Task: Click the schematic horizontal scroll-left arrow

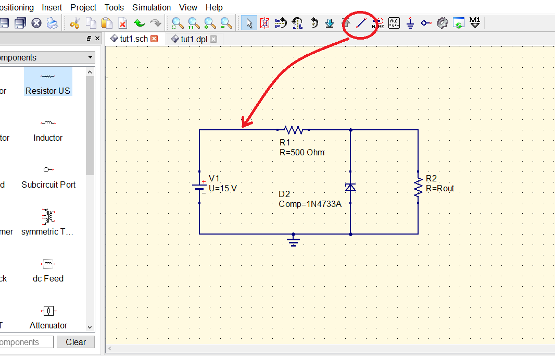Action: coord(110,349)
